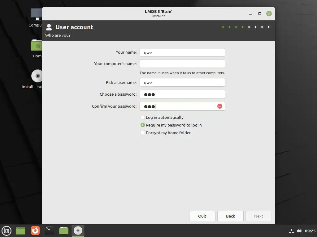Viewport: 317px width, 237px height.
Task: Click the 'Who are you?' subtitle
Action: point(58,35)
